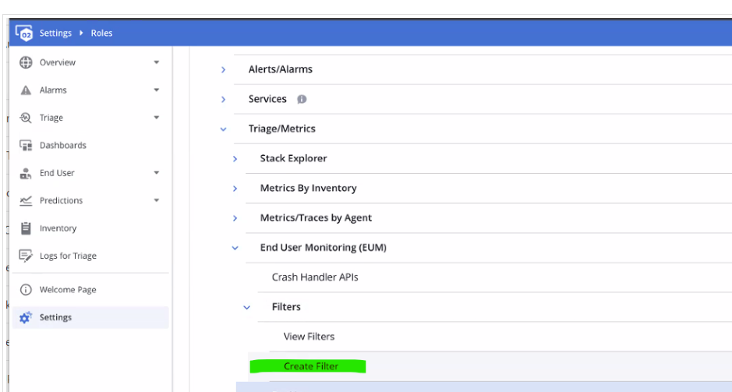Expand the Metrics/Traces by Agent chevron
Viewport: 732px width, 392px height.
click(235, 218)
